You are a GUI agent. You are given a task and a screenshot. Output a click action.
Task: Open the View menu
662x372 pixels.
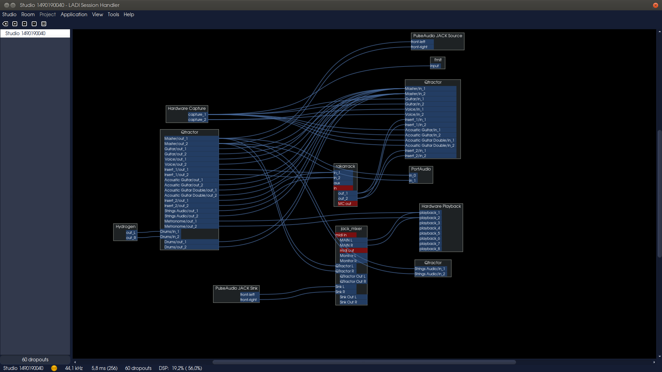click(x=98, y=14)
